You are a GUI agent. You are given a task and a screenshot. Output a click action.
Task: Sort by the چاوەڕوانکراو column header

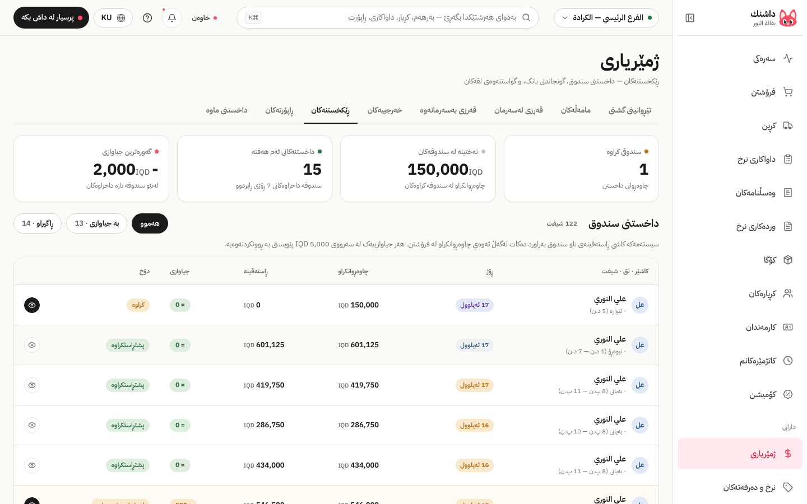[353, 272]
